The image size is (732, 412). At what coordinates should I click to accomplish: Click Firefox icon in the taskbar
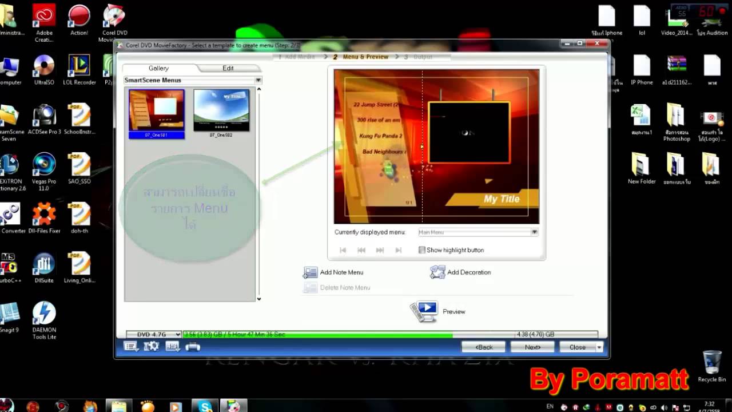[90, 406]
